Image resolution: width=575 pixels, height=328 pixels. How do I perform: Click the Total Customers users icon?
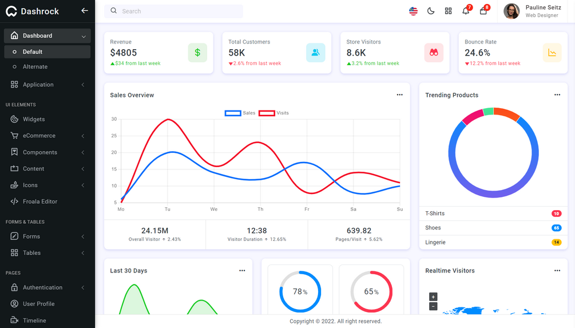tap(316, 53)
